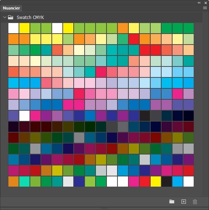Pick the cyan swatch in the bottom row

[178, 182]
